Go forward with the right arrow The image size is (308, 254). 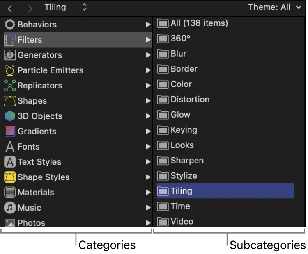point(30,8)
